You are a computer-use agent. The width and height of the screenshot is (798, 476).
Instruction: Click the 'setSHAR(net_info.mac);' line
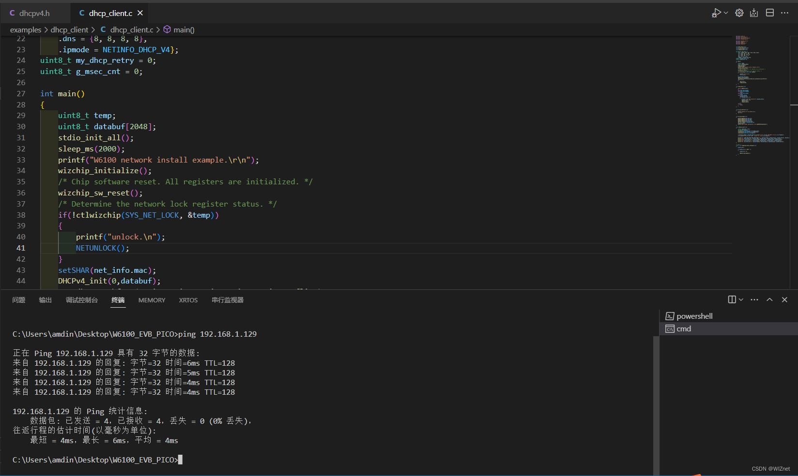[107, 270]
